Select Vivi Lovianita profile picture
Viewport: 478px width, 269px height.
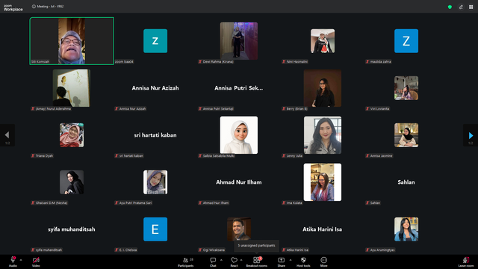click(406, 88)
